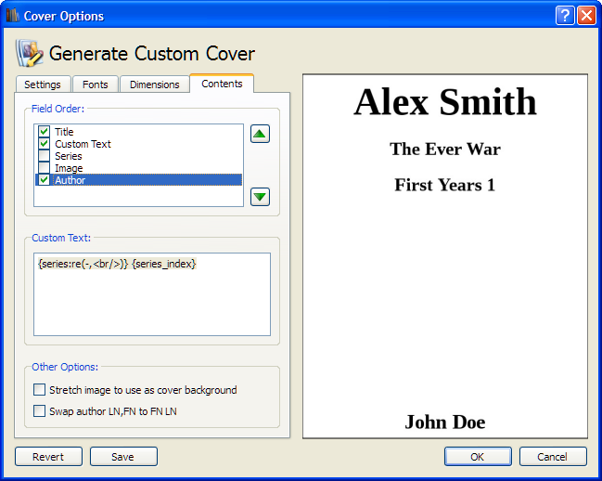Open the title bar help question mark

(565, 16)
